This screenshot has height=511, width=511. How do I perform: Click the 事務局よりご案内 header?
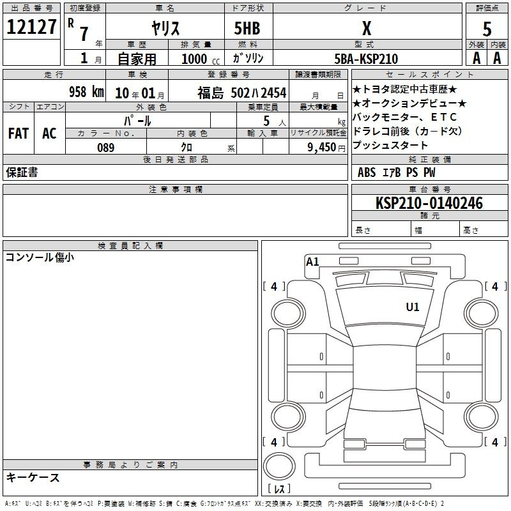(x=130, y=465)
